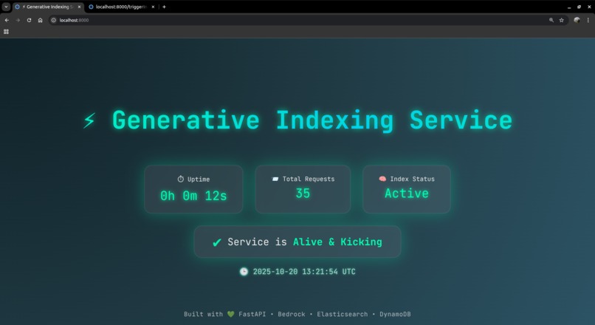Open a new tab with plus button

pyautogui.click(x=164, y=7)
